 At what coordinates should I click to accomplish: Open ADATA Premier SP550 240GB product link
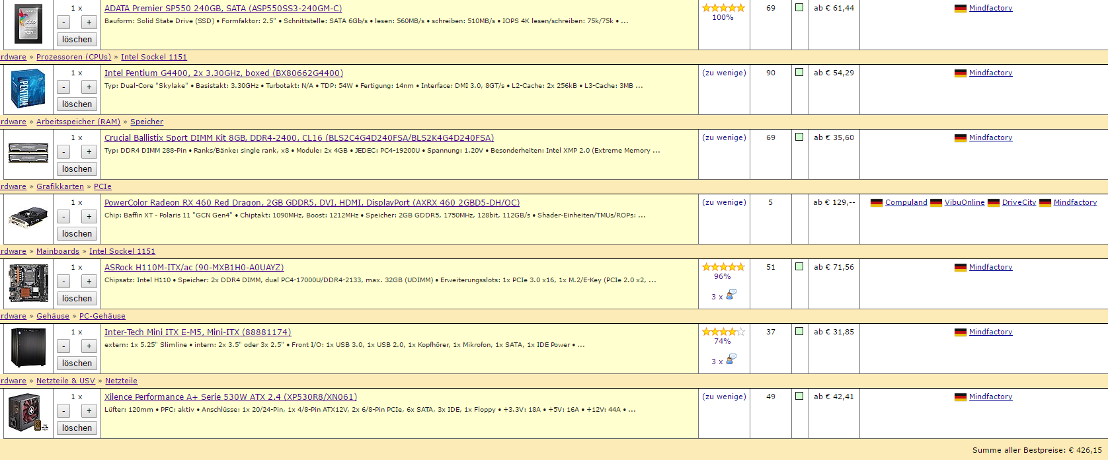click(x=223, y=9)
